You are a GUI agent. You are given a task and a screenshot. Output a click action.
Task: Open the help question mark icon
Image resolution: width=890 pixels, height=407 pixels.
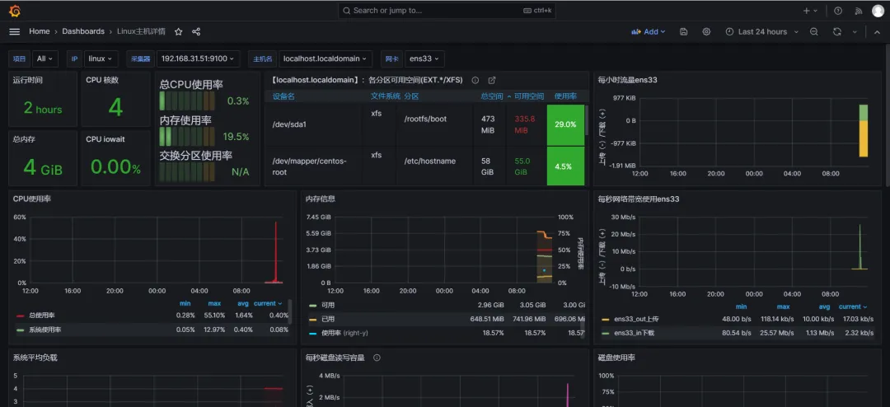pos(838,11)
